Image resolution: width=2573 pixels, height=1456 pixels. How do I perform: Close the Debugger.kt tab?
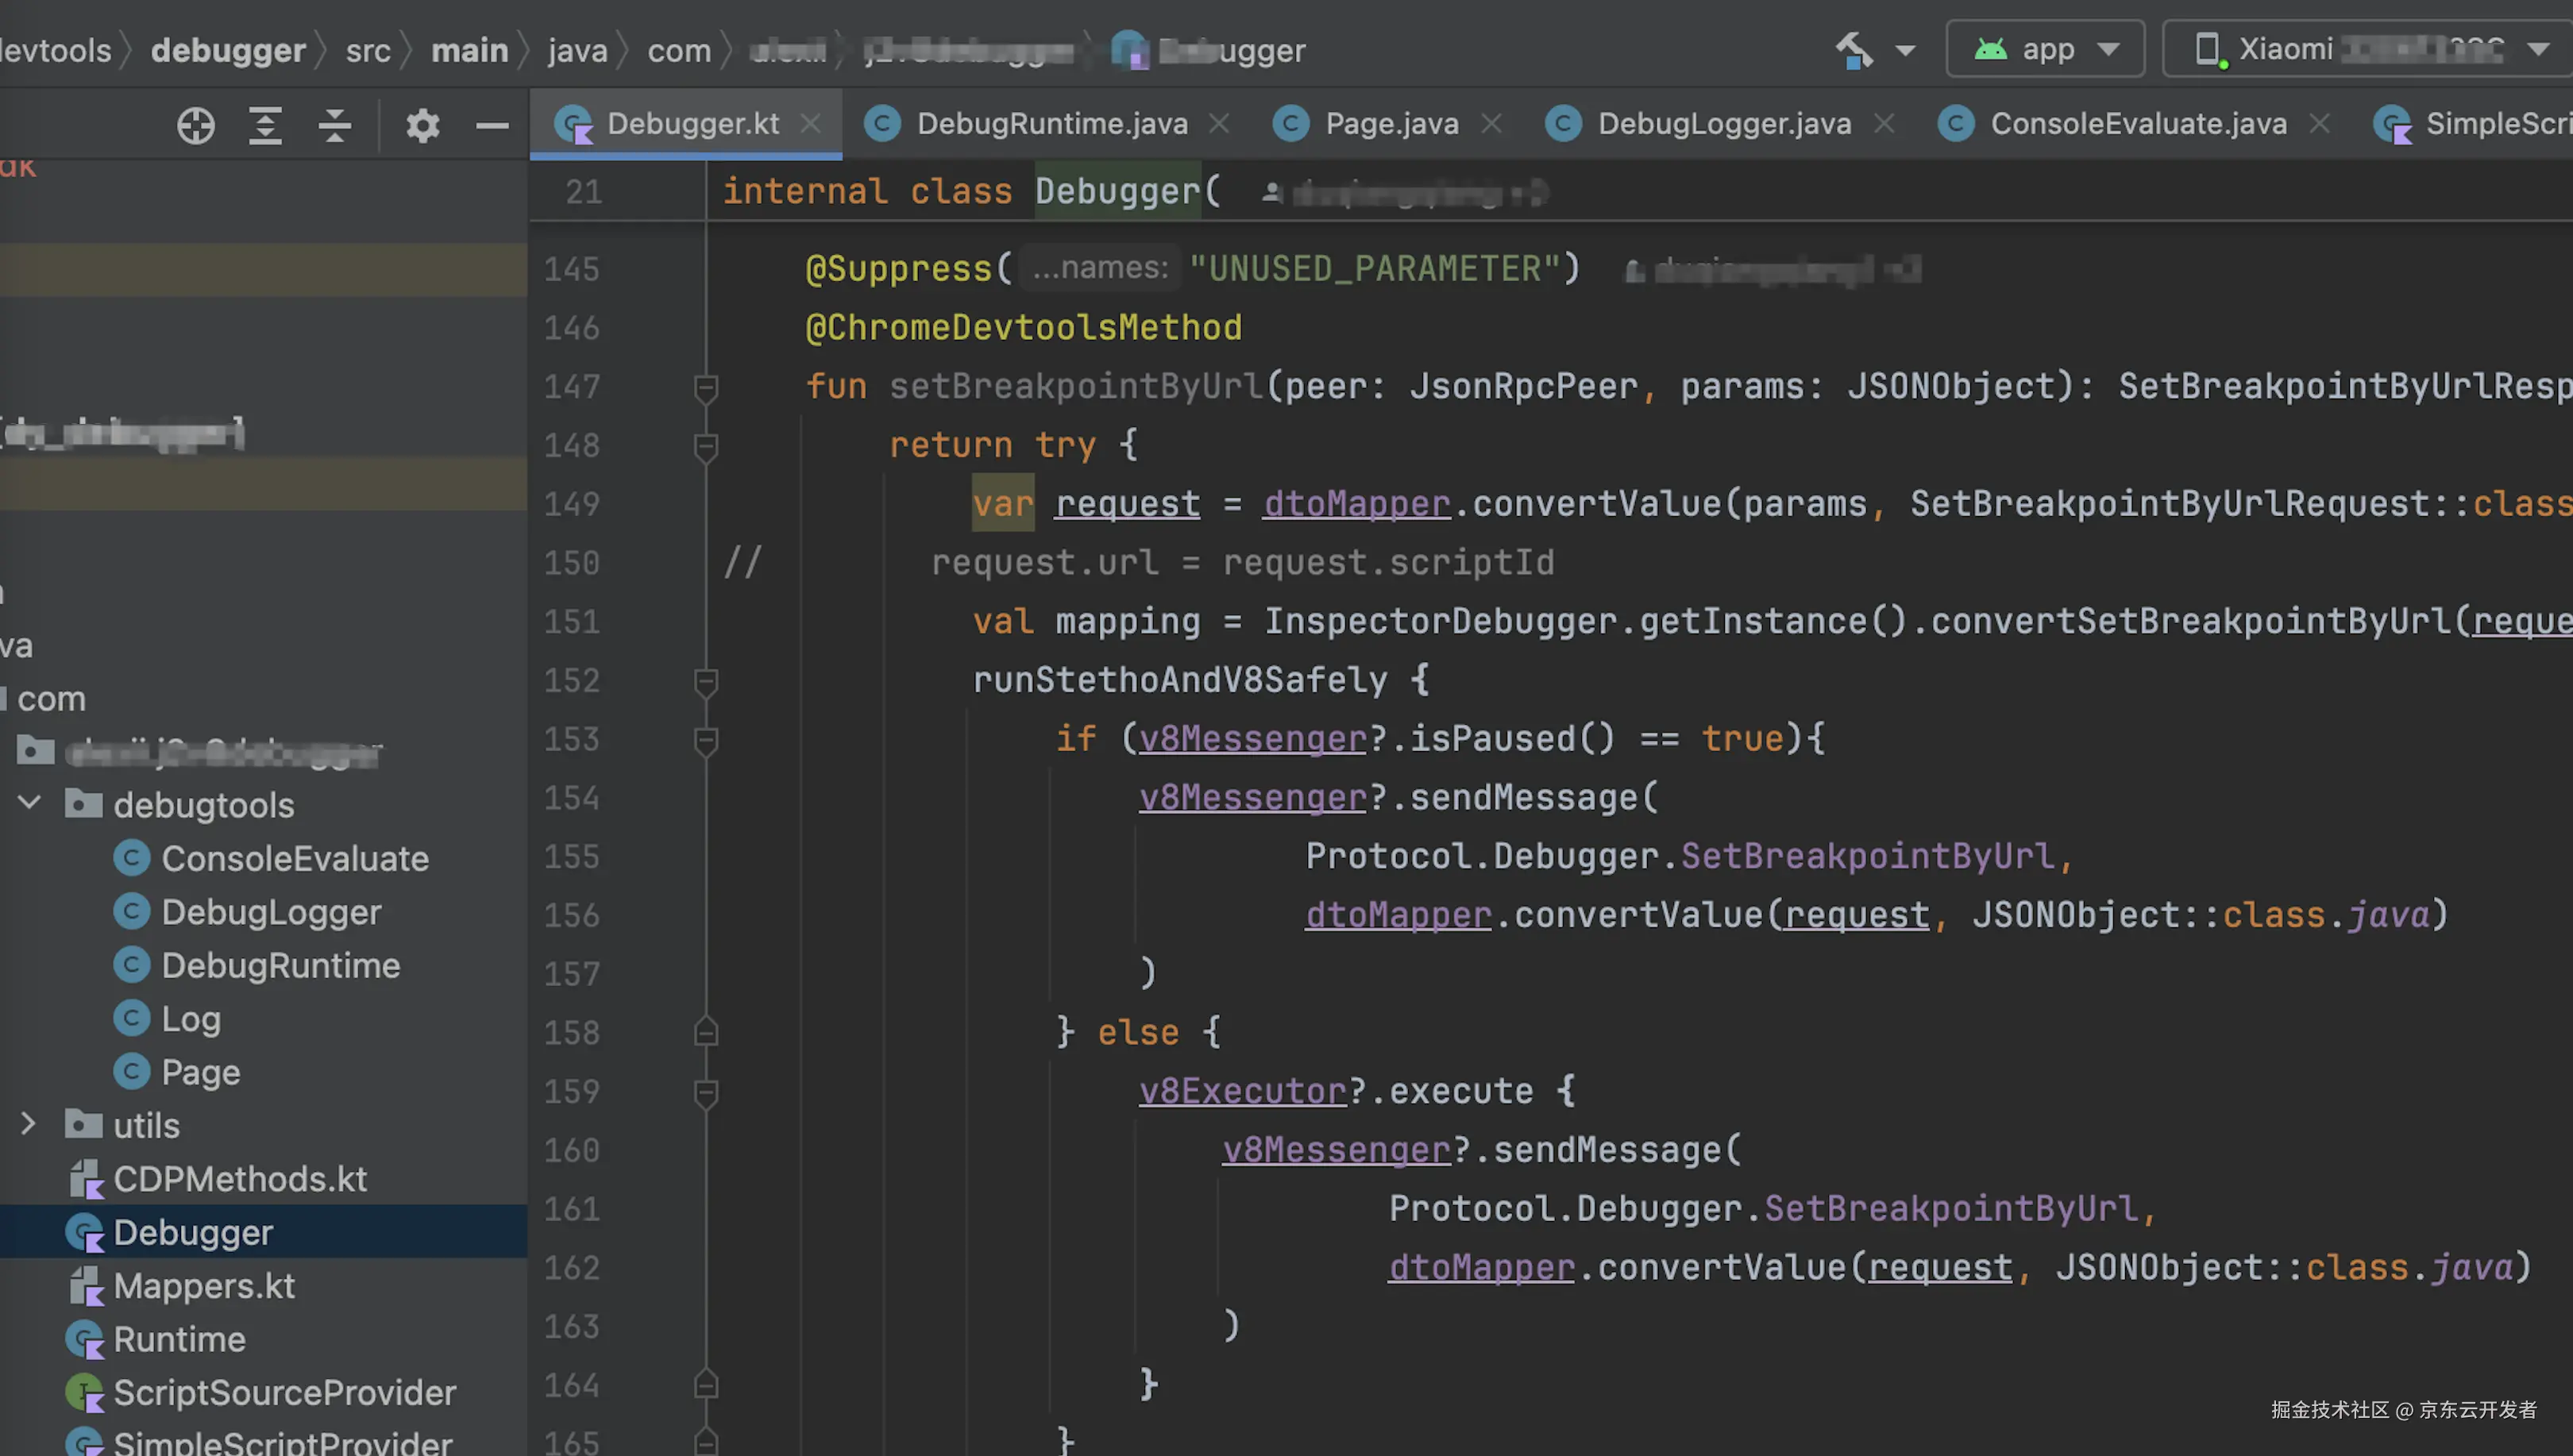811,123
